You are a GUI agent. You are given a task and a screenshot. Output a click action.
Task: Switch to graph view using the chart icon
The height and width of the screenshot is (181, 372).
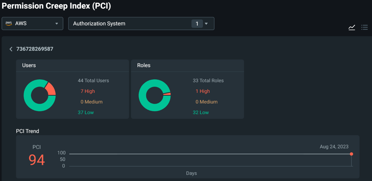click(352, 27)
